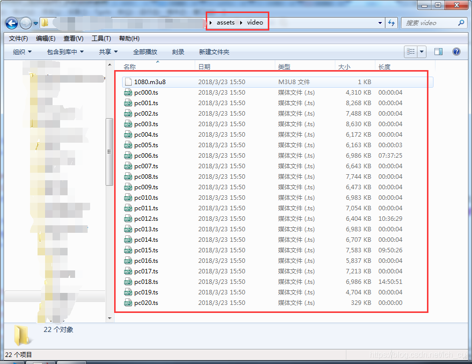Select the pc006.ts file icon

[x=128, y=156]
